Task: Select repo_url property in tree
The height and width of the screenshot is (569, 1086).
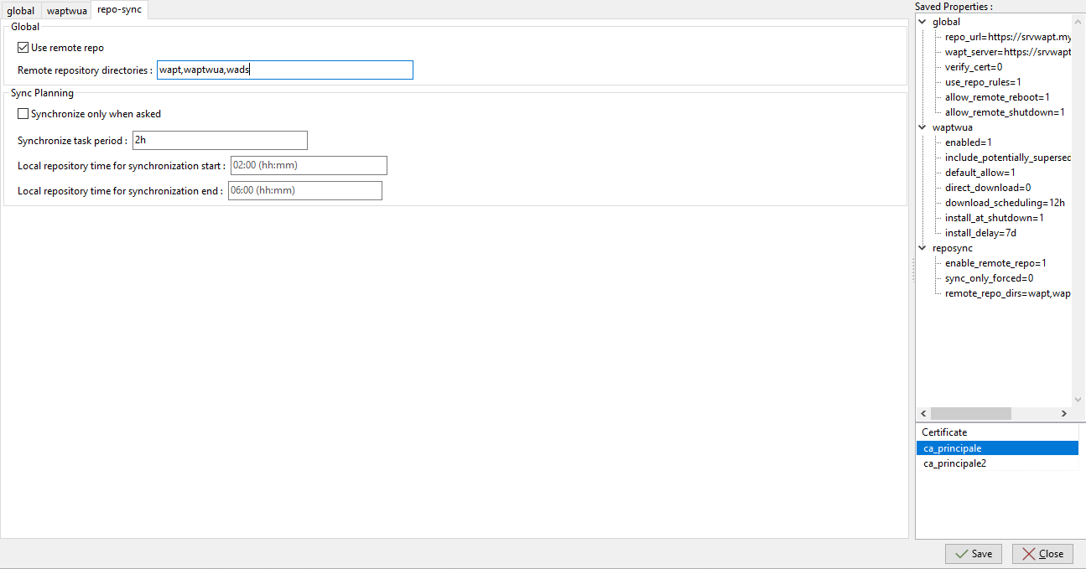Action: pyautogui.click(x=1008, y=37)
